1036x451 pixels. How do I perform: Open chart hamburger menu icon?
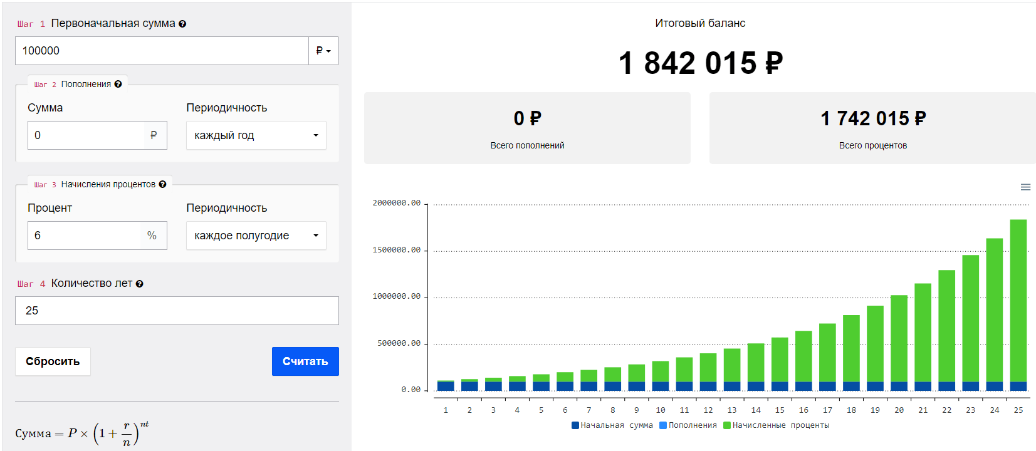(1025, 187)
